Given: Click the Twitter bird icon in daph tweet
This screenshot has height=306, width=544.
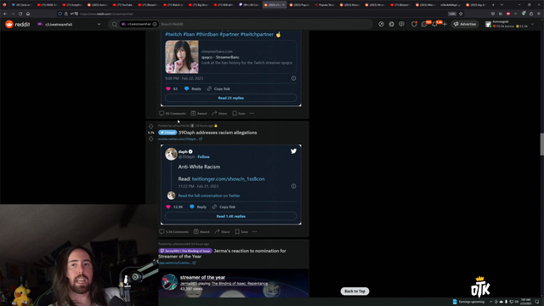Looking at the screenshot, I should click(x=293, y=151).
